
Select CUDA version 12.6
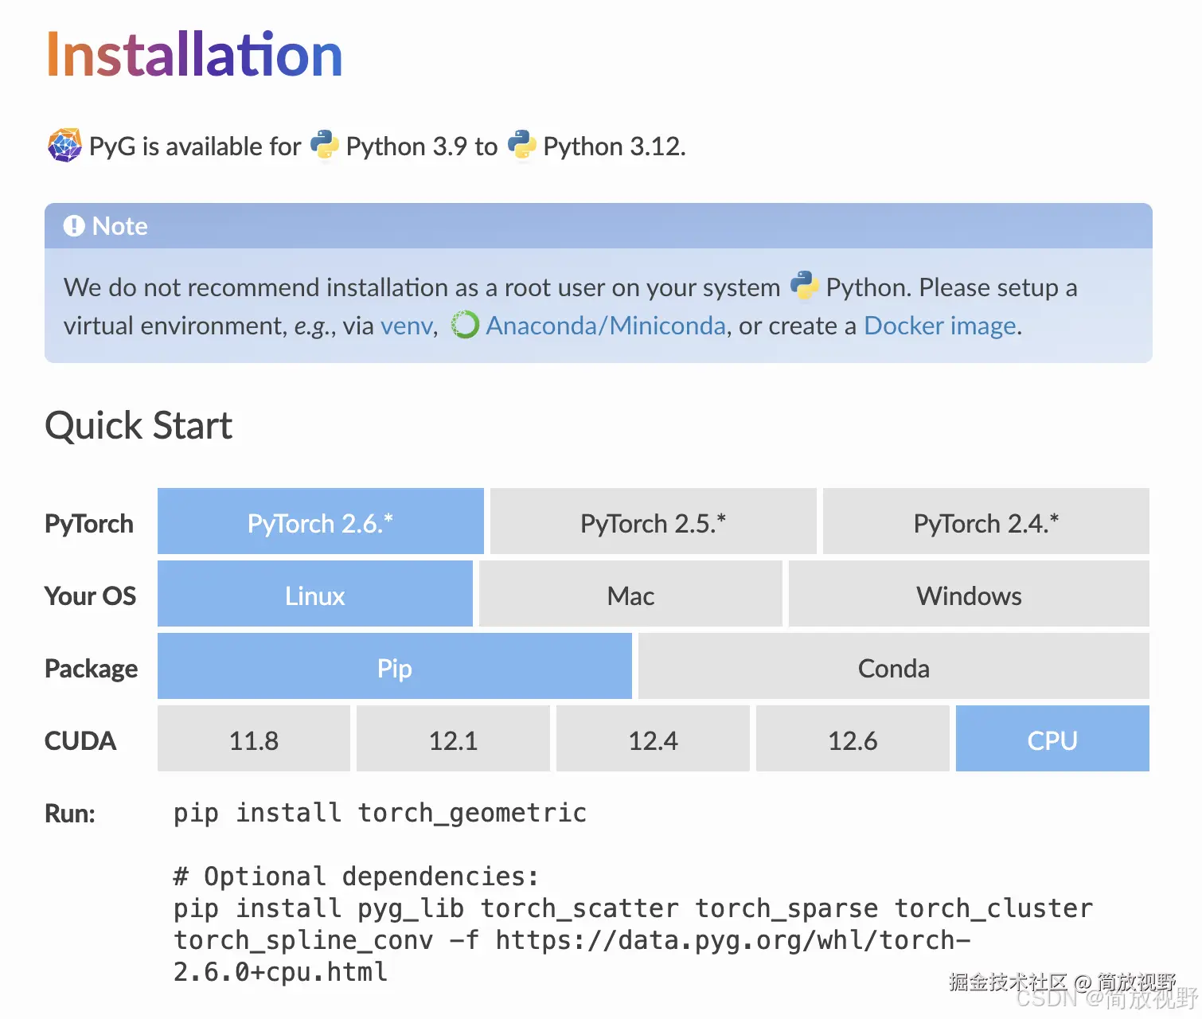tap(853, 739)
